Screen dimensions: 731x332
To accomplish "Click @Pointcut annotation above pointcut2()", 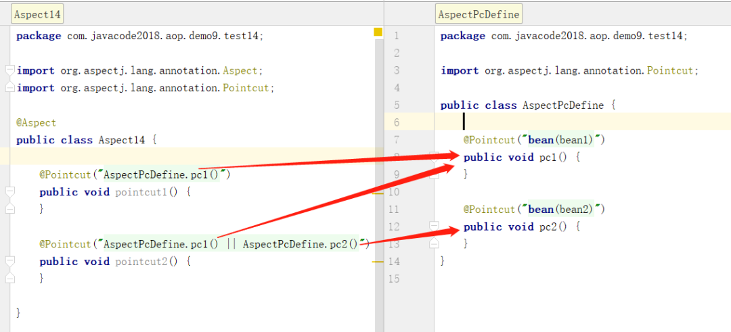I will [x=65, y=244].
